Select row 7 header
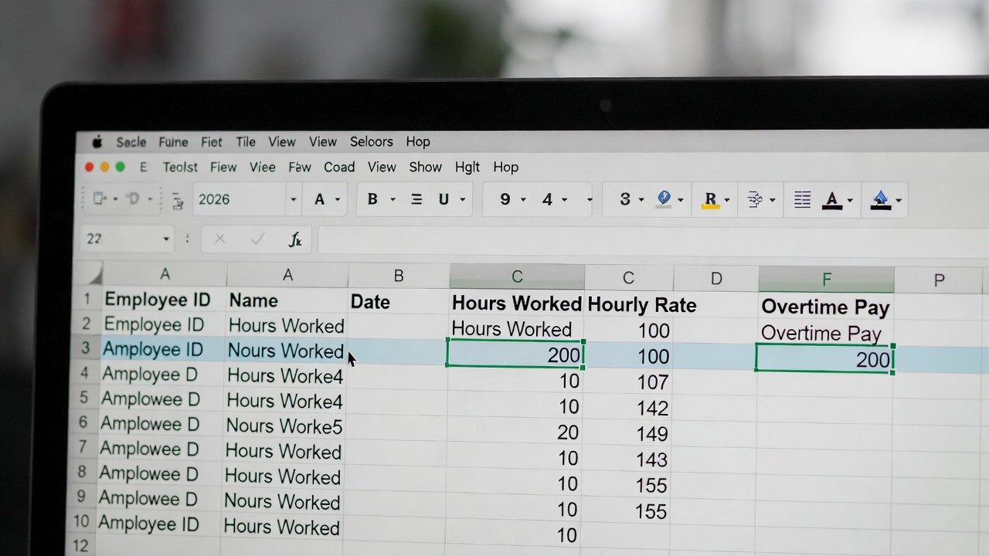 pos(83,448)
